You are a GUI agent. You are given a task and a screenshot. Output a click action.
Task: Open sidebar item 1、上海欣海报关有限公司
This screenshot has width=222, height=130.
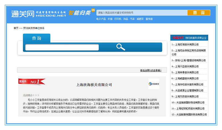point(185,45)
